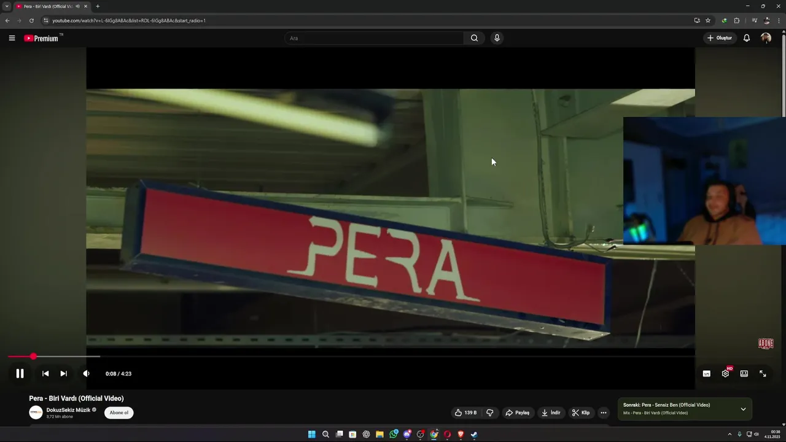Screen dimensions: 786x442
Task: Open the Internet Download Manager extension icon
Action: 725,20
